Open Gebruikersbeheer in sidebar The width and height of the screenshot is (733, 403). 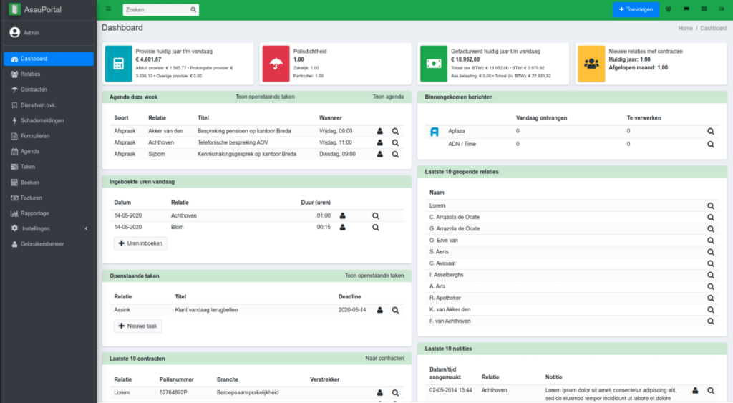tap(49, 244)
